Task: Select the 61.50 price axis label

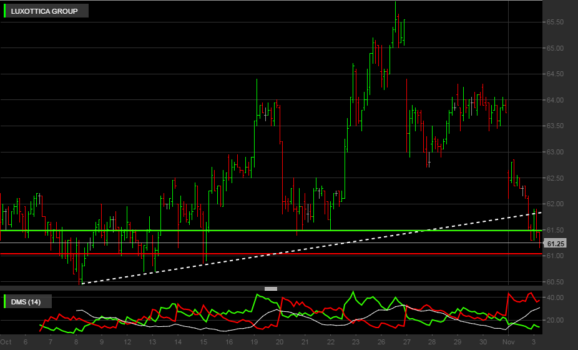Action: tap(555, 230)
